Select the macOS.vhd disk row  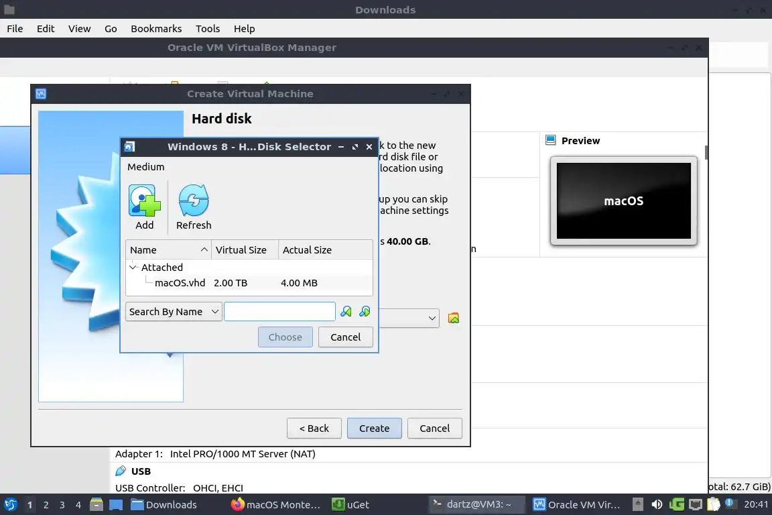(249, 283)
